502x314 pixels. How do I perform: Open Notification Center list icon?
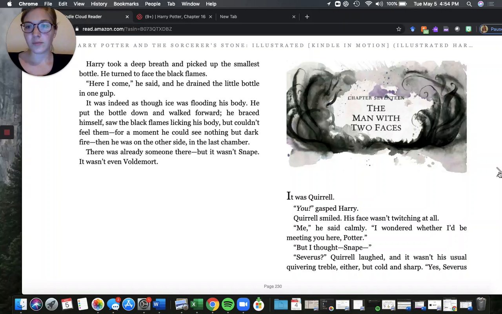(x=491, y=4)
